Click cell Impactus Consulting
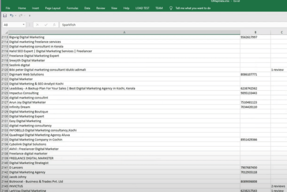Screen dimensions: 287x192 pos(124,93)
